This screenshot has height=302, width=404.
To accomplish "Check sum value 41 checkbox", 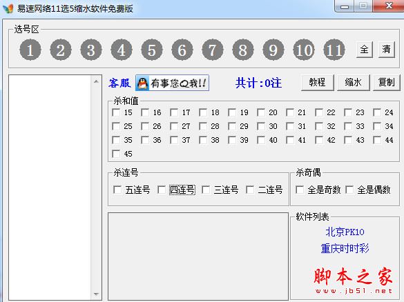I will pos(290,140).
